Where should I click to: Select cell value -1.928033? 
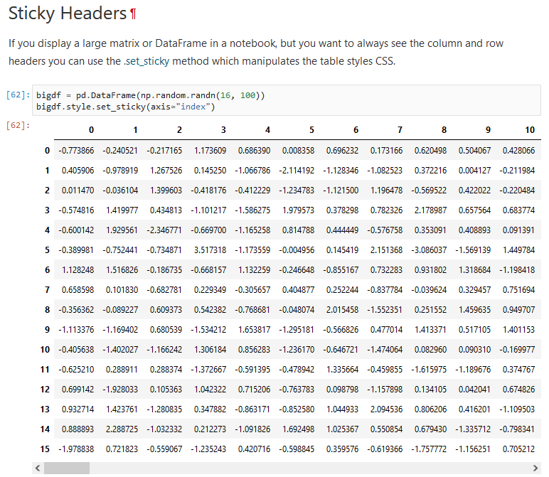pyautogui.click(x=120, y=390)
